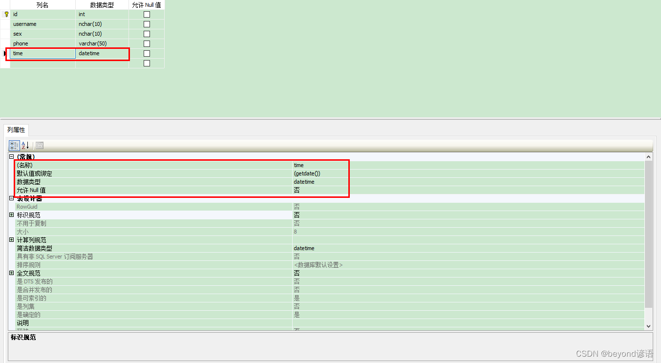Select the sex column name cell

[x=43, y=34]
